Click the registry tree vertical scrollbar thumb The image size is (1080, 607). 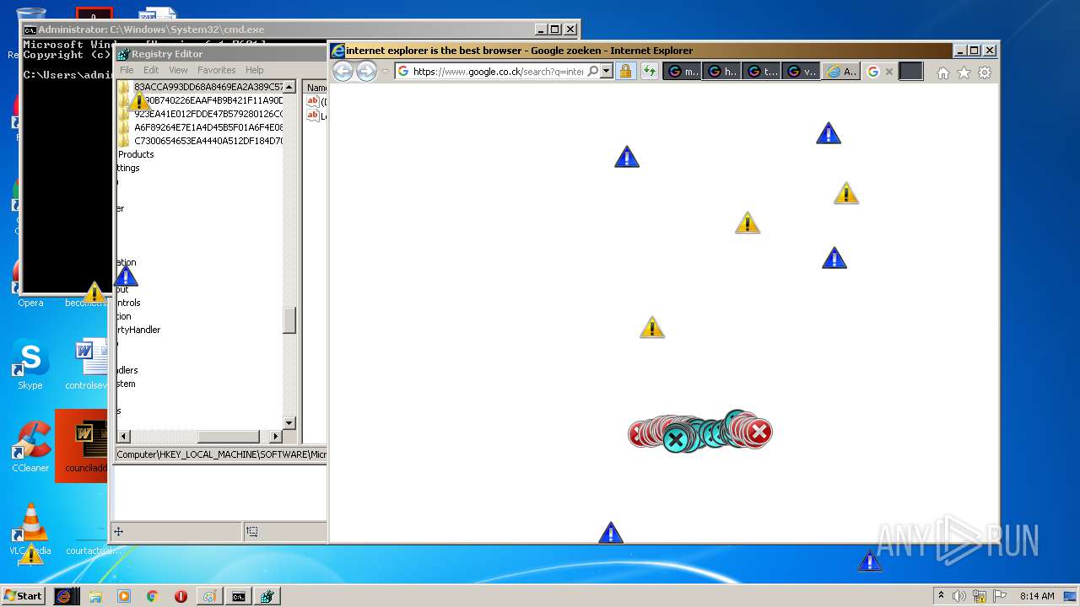(x=289, y=320)
